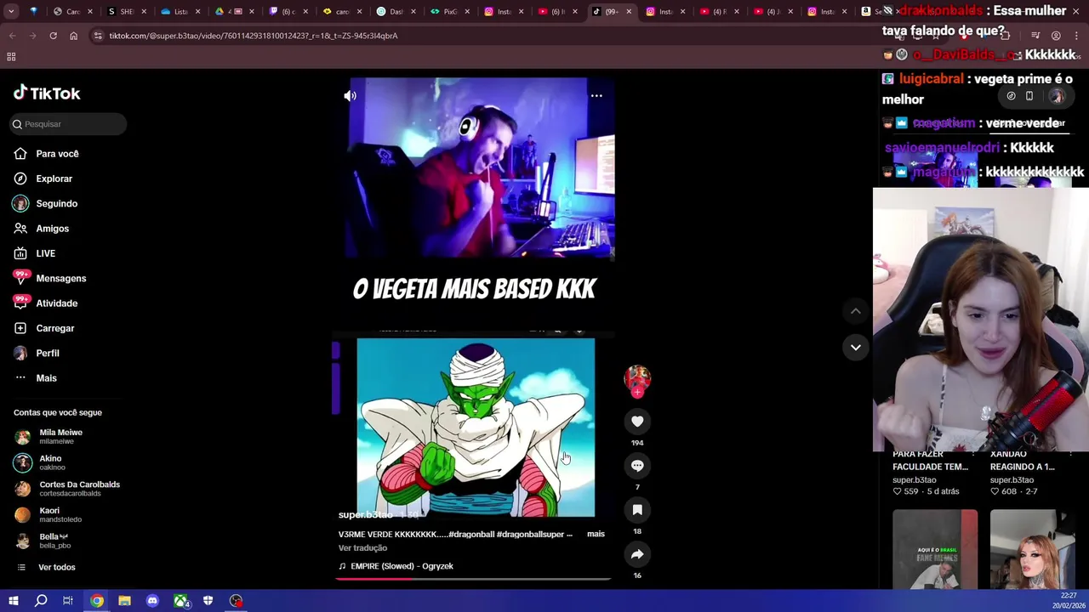The height and width of the screenshot is (612, 1089).
Task: Open Windows Security from taskbar
Action: click(208, 601)
